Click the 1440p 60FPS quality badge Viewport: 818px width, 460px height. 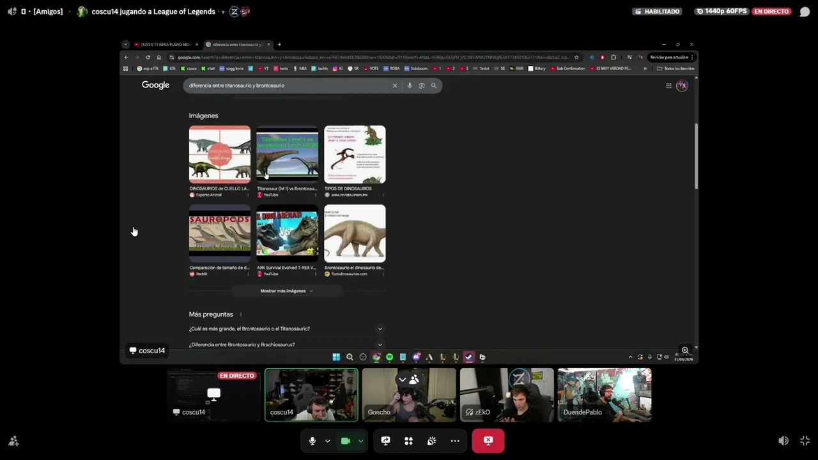point(722,11)
